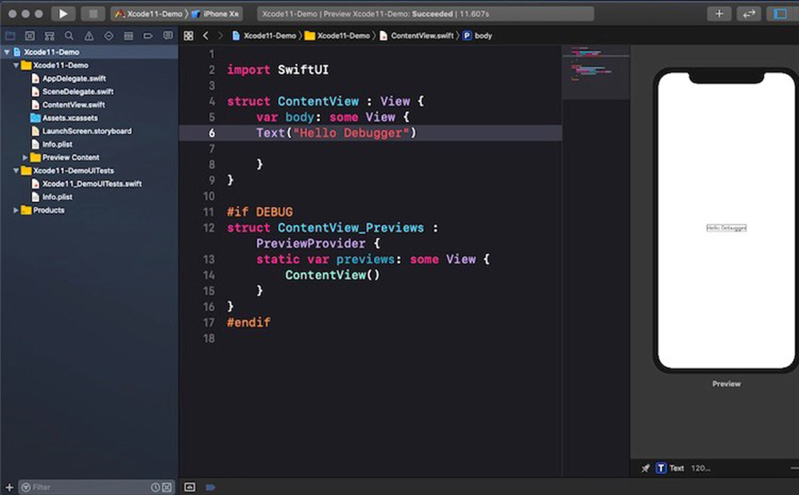The width and height of the screenshot is (799, 495).
Task: Click the code review arrows button
Action: pyautogui.click(x=749, y=14)
